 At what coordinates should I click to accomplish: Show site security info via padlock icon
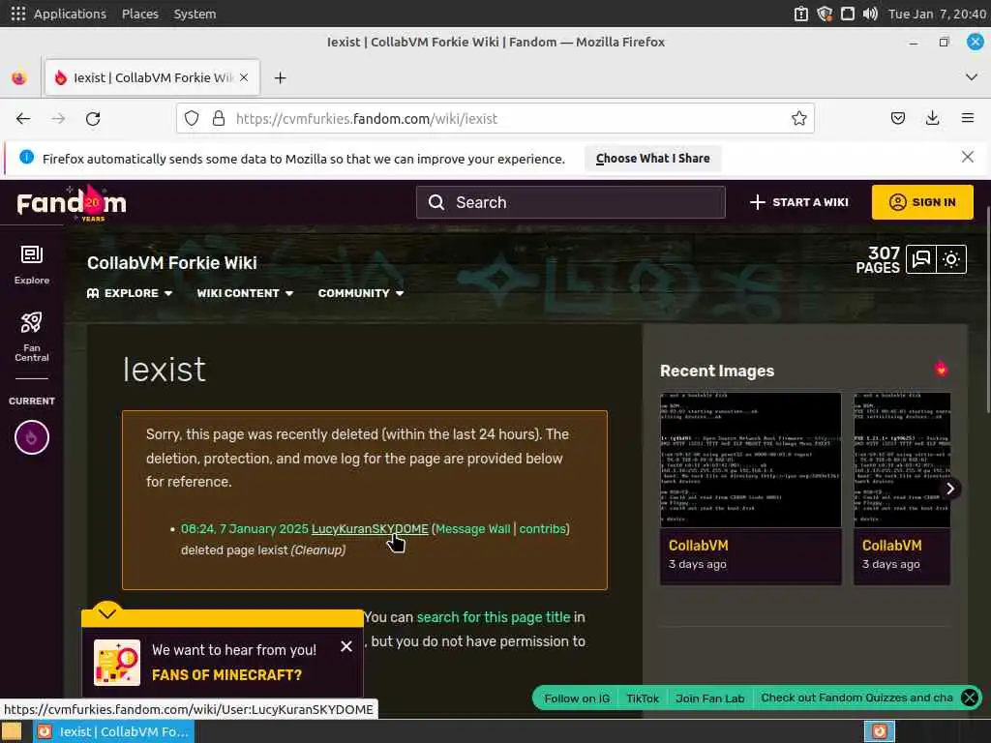tap(219, 118)
